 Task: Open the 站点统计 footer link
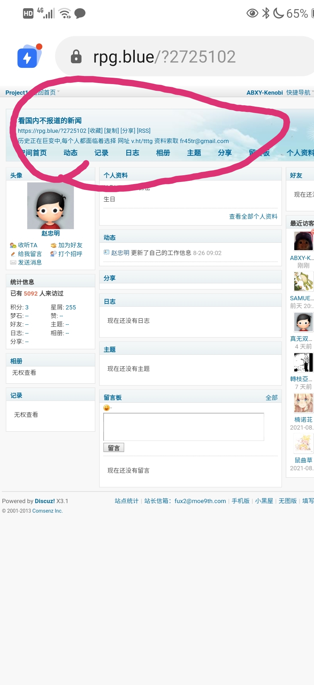click(127, 501)
